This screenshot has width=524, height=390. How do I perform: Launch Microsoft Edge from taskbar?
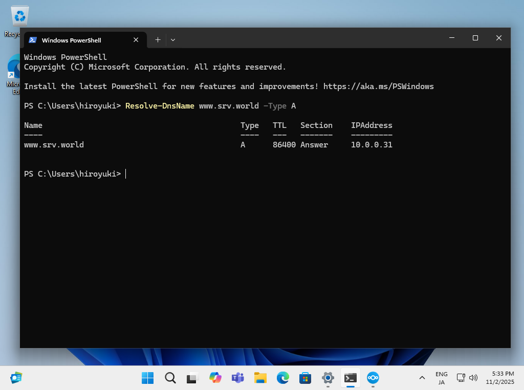[283, 378]
